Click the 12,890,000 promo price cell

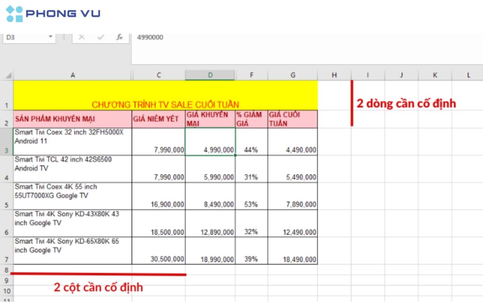210,223
